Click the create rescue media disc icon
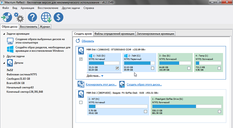Screen dimensions: 233x128 (7, 17)
